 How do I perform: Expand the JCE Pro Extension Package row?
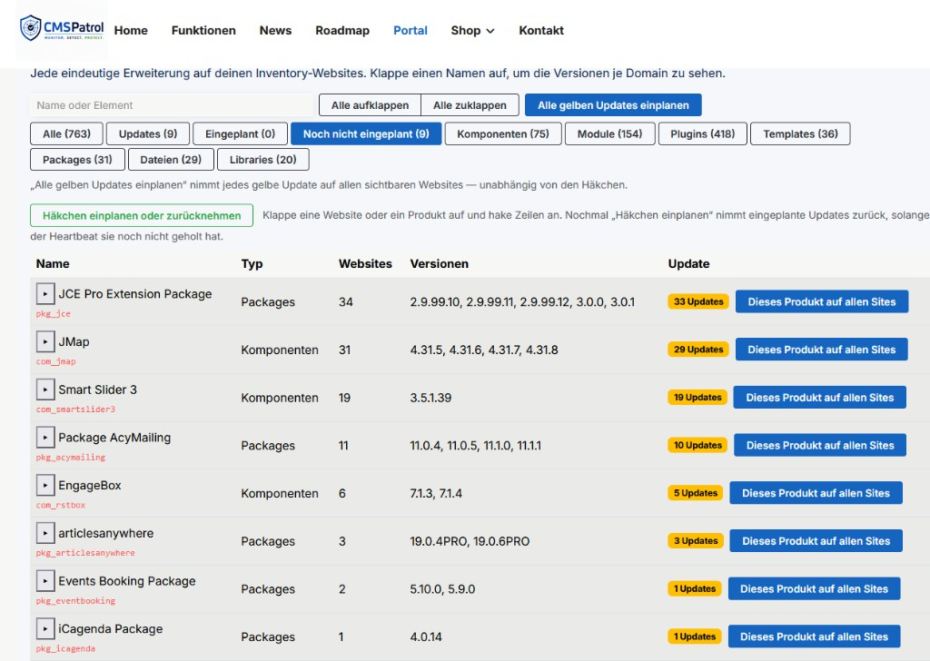45,293
